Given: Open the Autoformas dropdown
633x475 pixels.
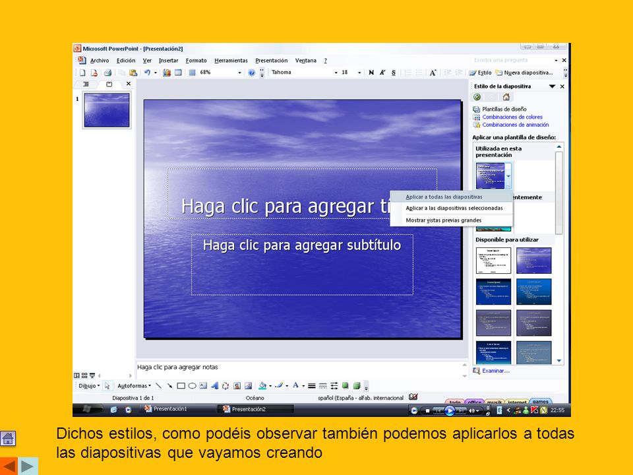Looking at the screenshot, I should [x=134, y=386].
